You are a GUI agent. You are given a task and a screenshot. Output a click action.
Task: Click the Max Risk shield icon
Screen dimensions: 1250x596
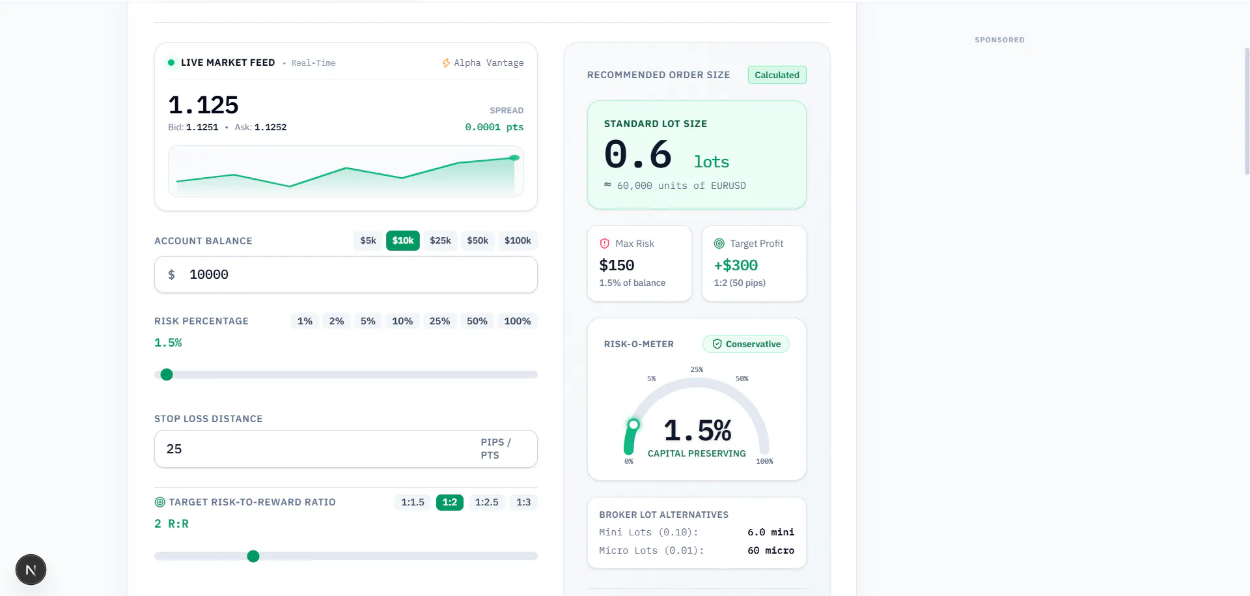click(x=604, y=244)
